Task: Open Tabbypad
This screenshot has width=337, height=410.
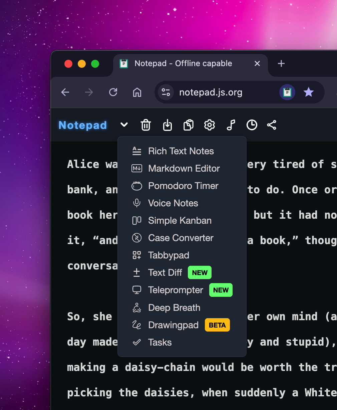Action: tap(182, 255)
